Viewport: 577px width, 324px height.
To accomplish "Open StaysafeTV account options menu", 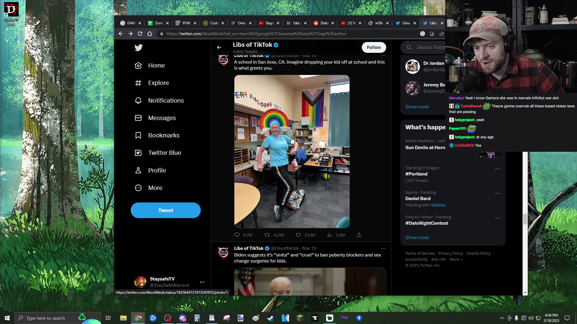I will pos(202,282).
